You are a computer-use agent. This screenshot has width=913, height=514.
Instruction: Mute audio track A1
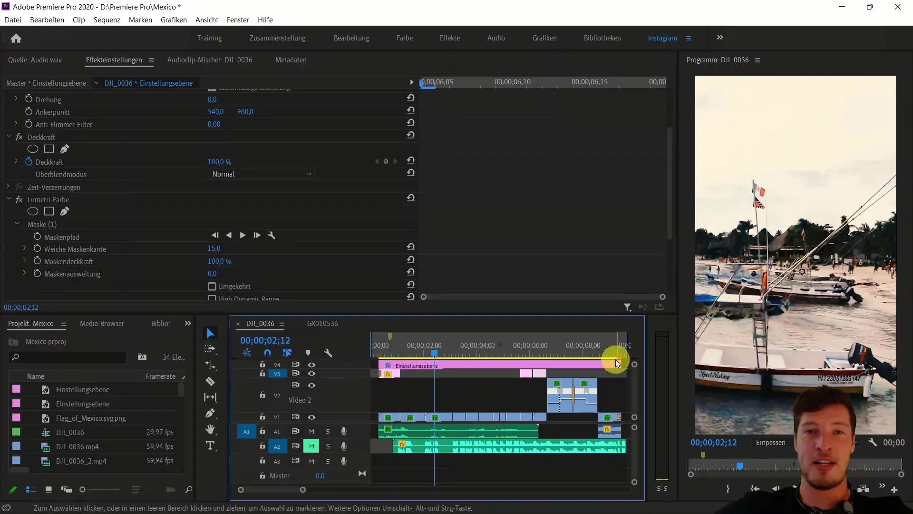pos(311,431)
